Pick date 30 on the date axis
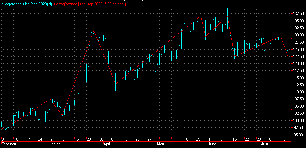Viewport: 306px width, 148px height. tap(101, 139)
